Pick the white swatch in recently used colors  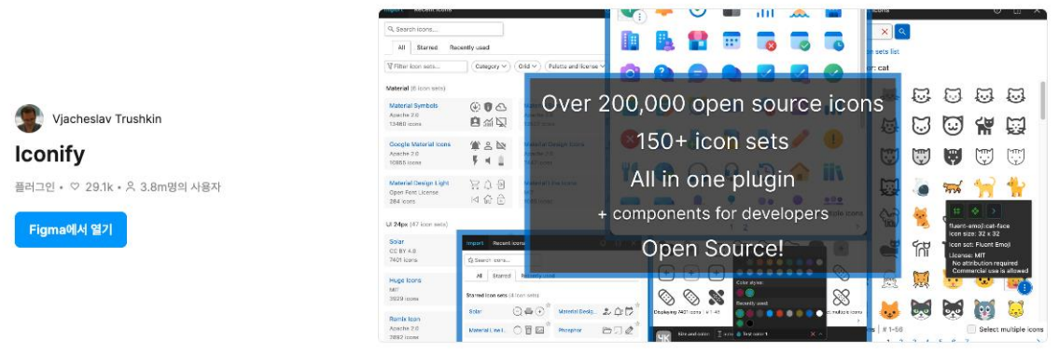820,313
